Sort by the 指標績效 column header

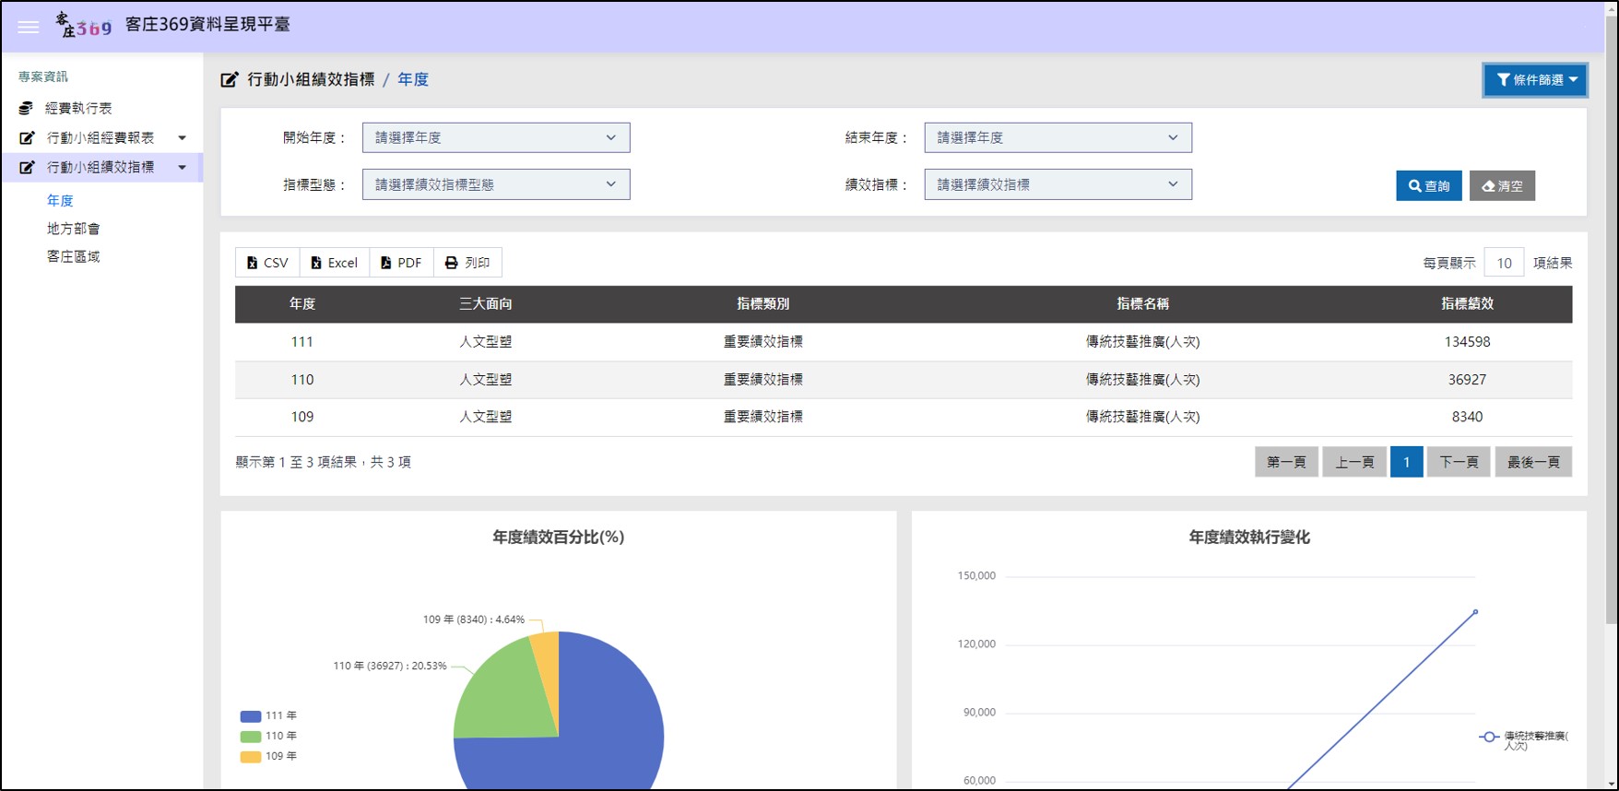coord(1468,304)
